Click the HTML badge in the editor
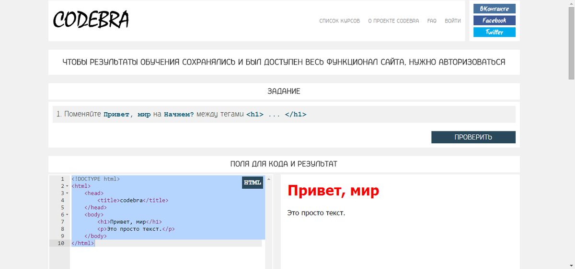The image size is (575, 269). (x=253, y=183)
